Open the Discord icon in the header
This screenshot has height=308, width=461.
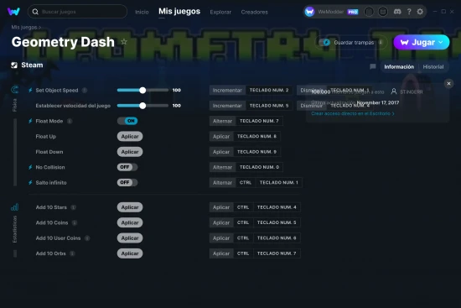click(x=397, y=12)
